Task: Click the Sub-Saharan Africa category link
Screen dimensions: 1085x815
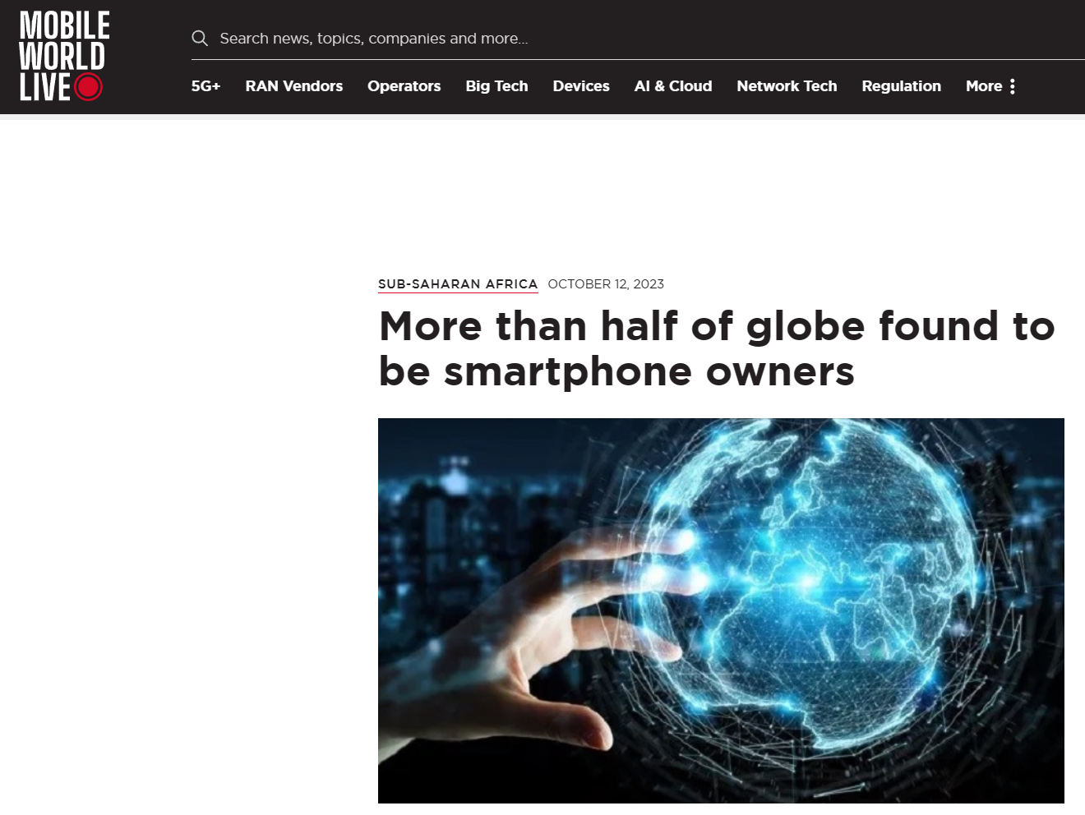Action: click(x=458, y=284)
